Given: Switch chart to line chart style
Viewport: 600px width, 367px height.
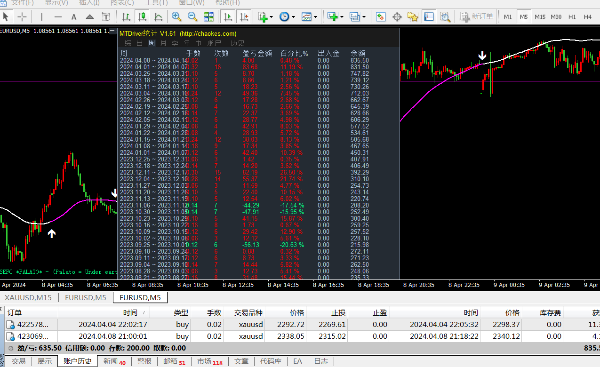Looking at the screenshot, I should (x=158, y=17).
